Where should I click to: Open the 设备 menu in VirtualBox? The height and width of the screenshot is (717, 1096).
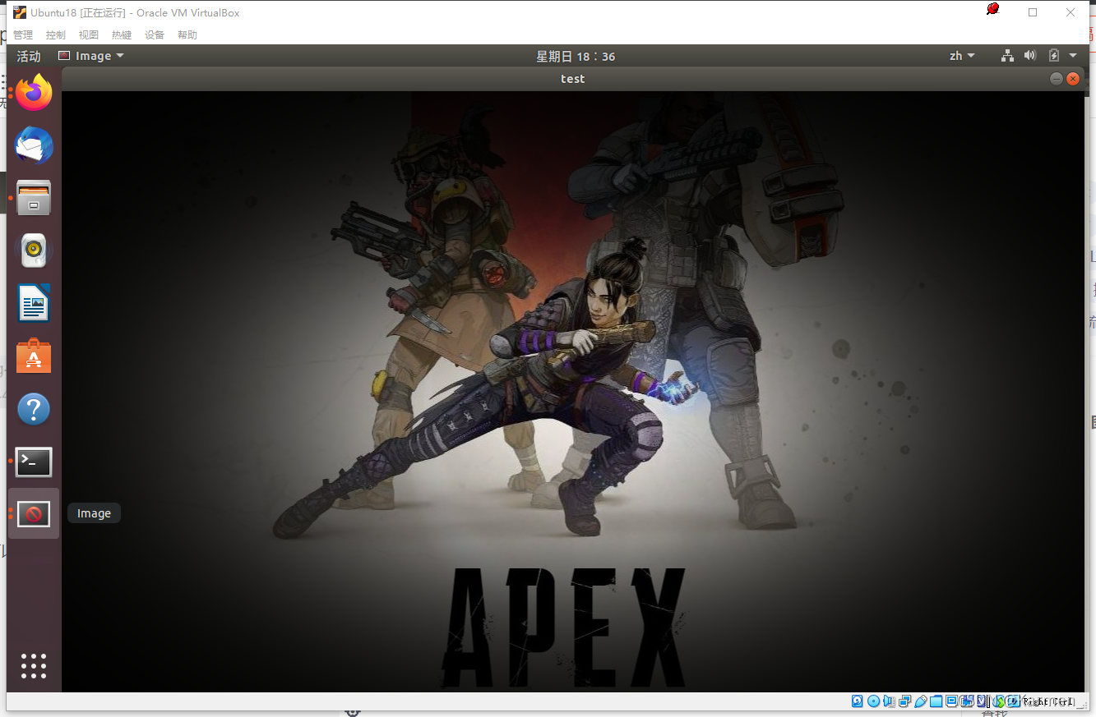155,34
